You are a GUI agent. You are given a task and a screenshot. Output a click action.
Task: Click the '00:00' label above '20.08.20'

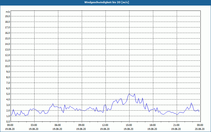(x=200, y=125)
